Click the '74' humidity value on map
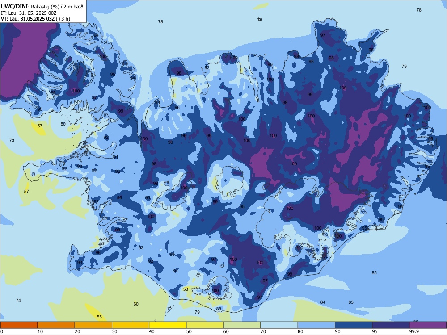 [18, 300]
